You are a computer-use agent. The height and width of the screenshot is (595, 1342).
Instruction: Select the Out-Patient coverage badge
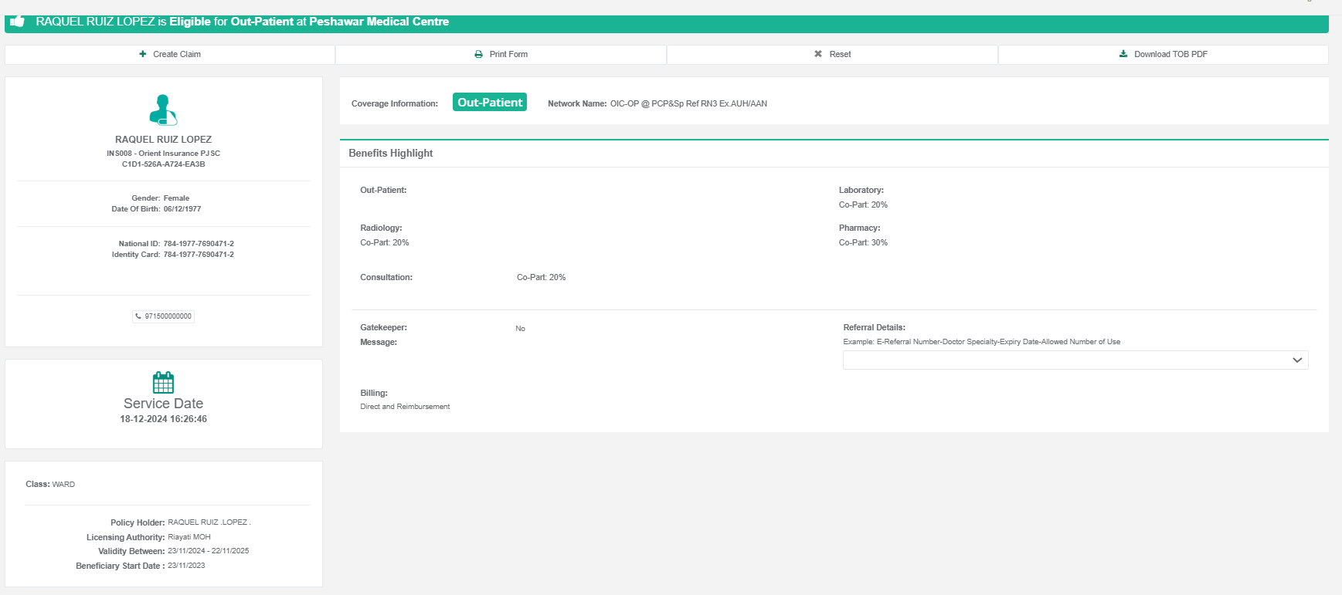[489, 103]
